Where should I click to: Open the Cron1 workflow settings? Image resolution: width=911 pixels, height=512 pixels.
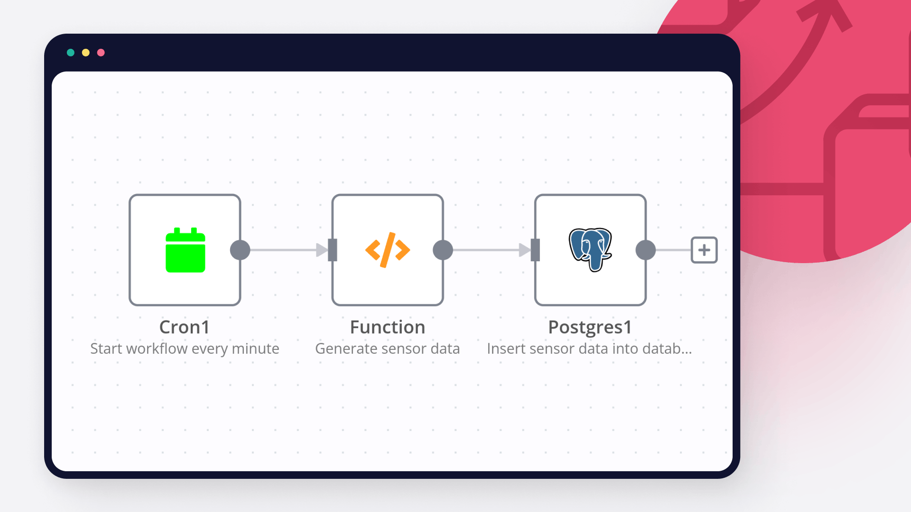pyautogui.click(x=185, y=249)
